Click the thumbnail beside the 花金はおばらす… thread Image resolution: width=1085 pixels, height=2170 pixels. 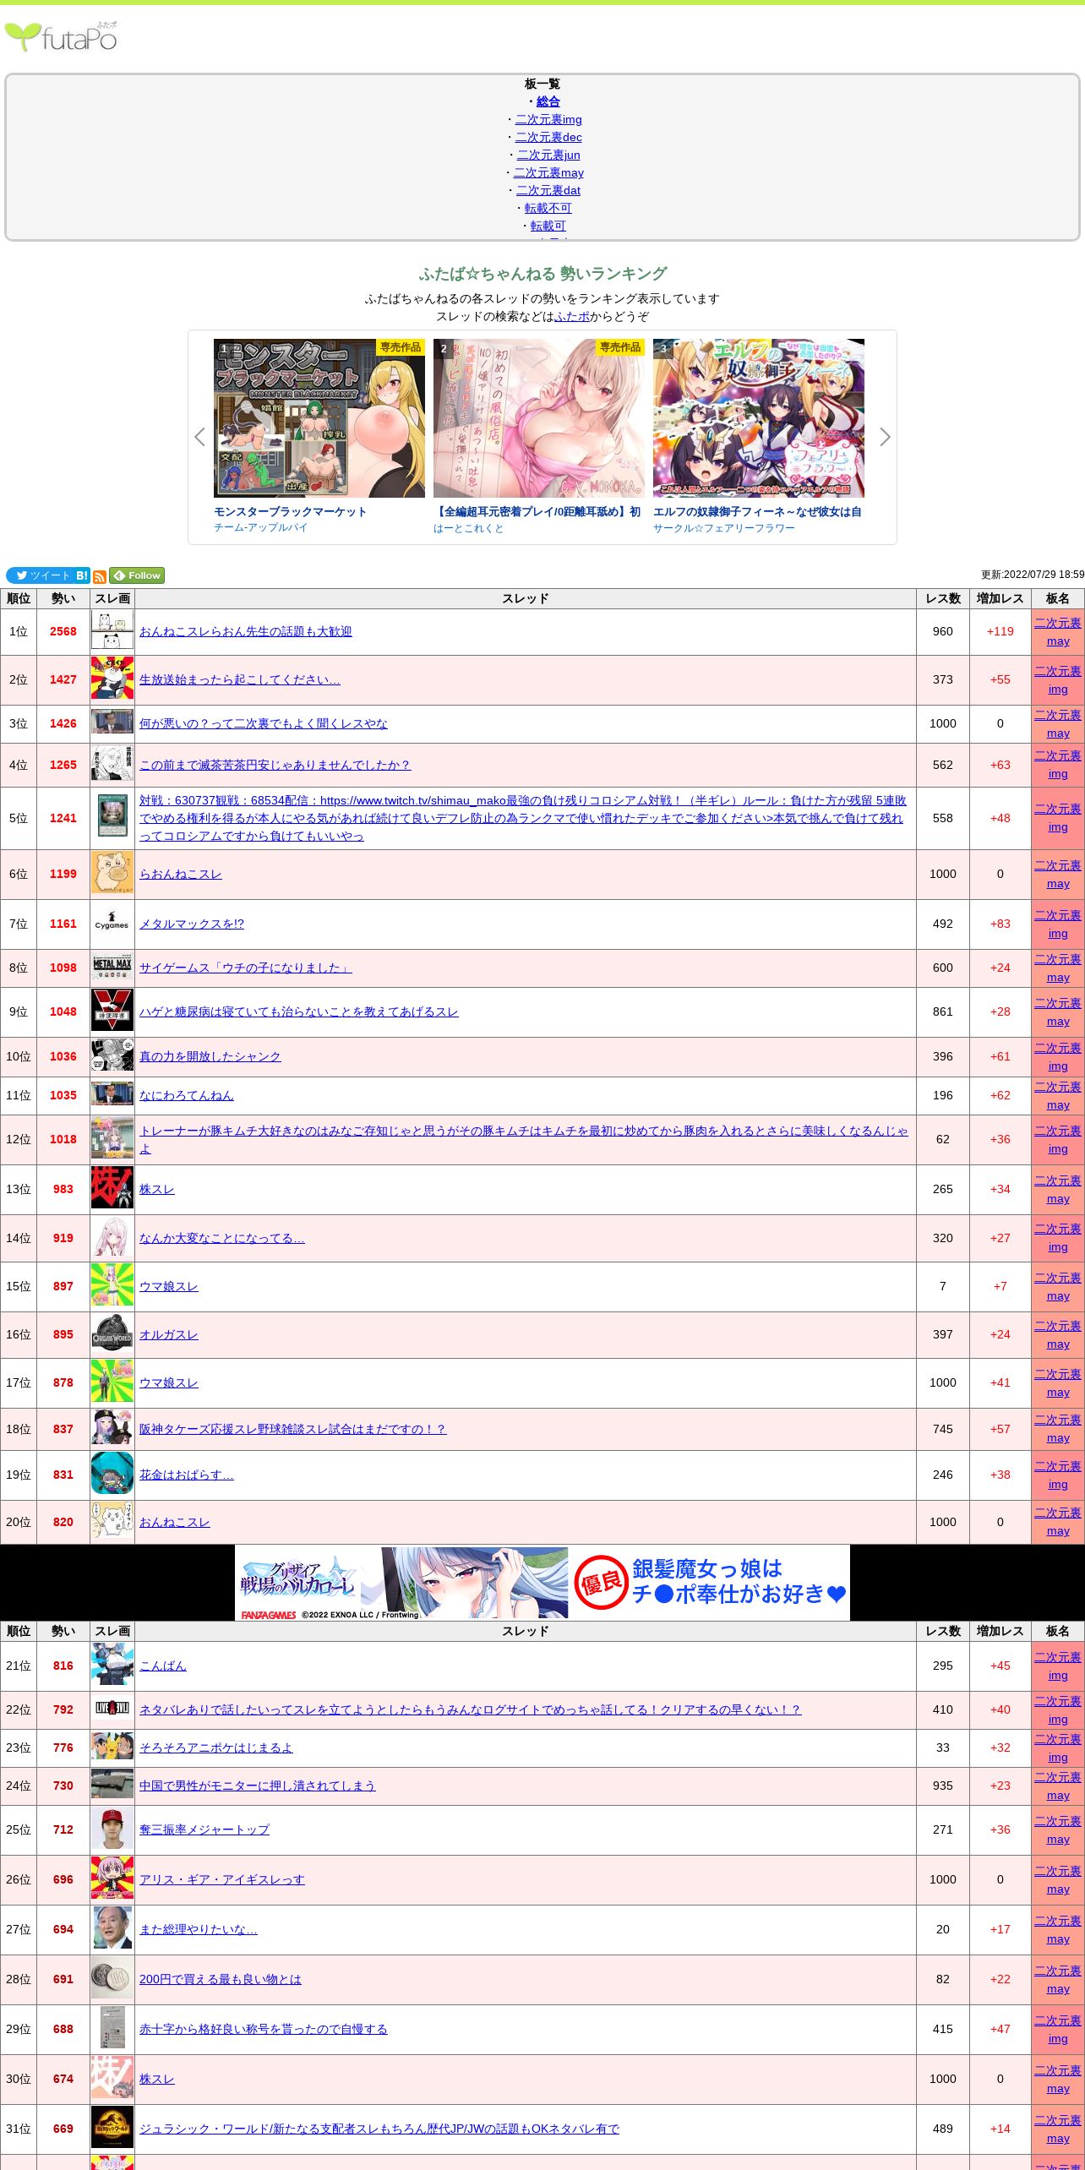coord(112,1475)
